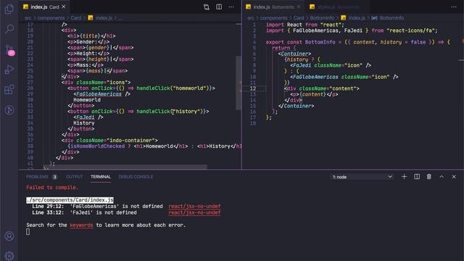The height and width of the screenshot is (261, 464).
Task: Open More Actions menu of left editor
Action: tap(231, 7)
